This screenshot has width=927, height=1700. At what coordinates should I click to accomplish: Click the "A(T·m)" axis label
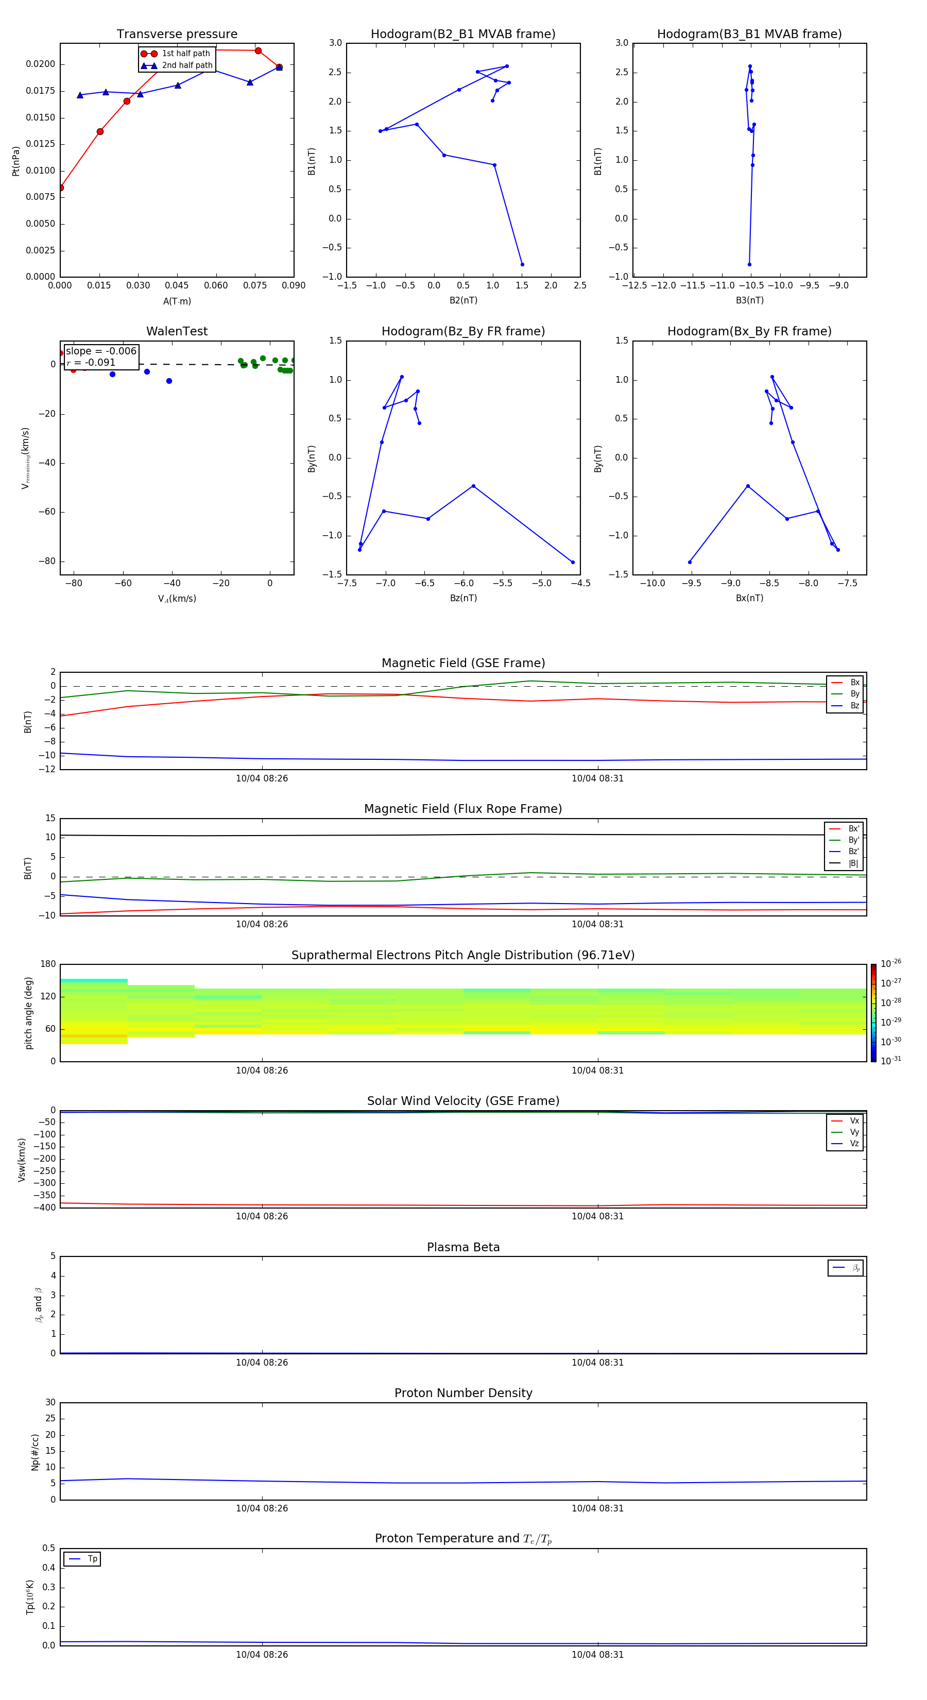177,301
